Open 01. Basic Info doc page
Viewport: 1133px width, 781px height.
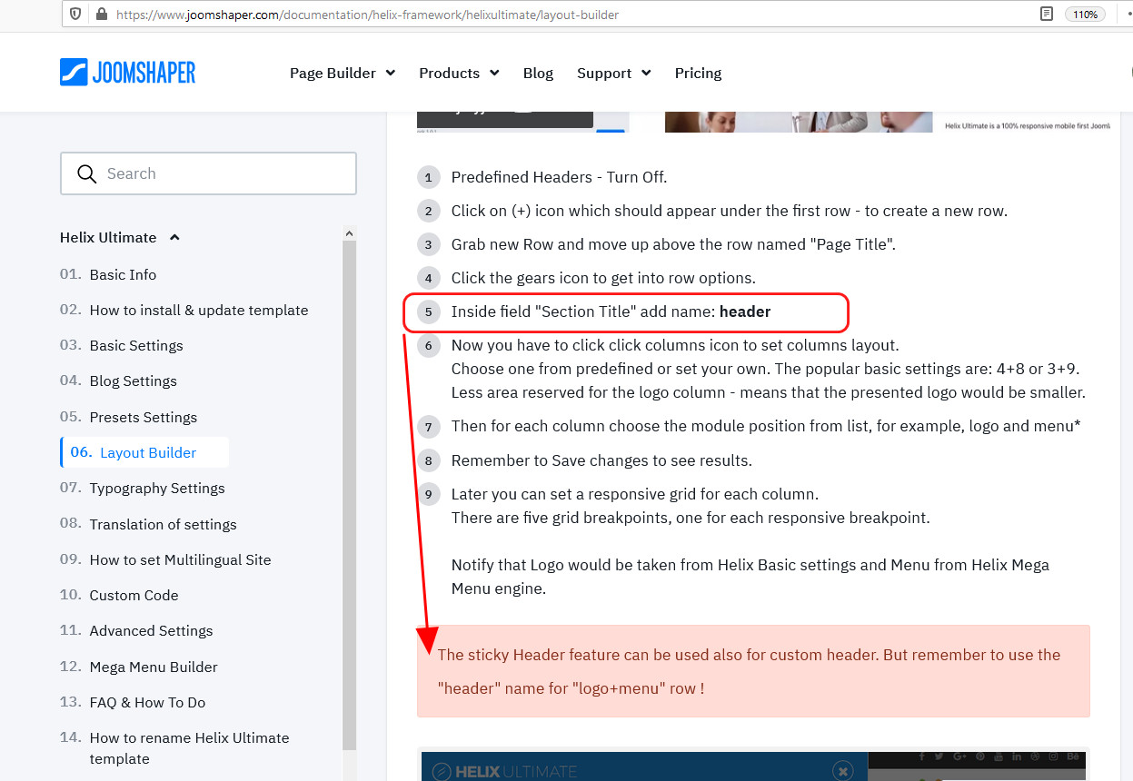(108, 274)
